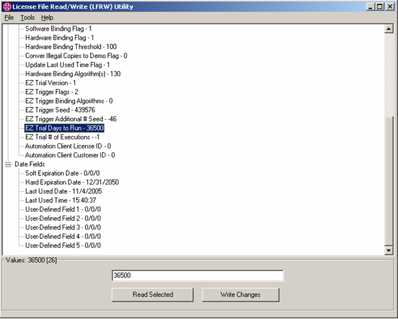Open the Help menu
398x319 pixels.
pos(47,18)
